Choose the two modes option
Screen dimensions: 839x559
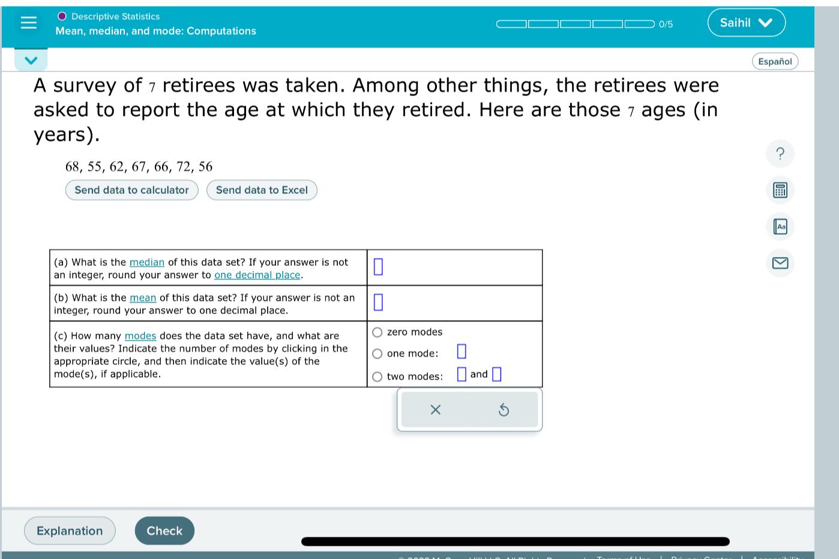click(x=377, y=376)
